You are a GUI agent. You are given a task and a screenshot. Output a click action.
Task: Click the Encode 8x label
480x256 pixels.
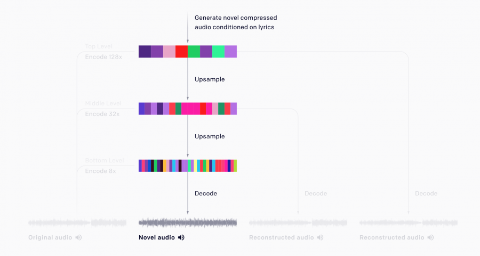pyautogui.click(x=100, y=171)
